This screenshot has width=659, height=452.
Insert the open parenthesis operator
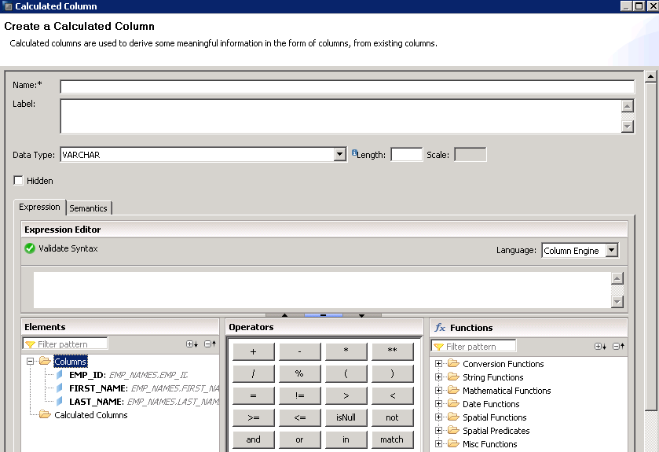346,373
